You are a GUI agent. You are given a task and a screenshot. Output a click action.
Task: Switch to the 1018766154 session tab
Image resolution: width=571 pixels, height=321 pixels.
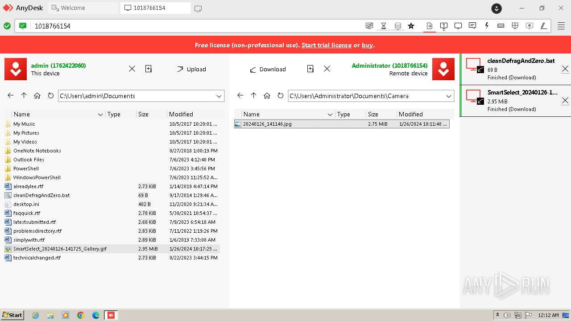coord(156,8)
